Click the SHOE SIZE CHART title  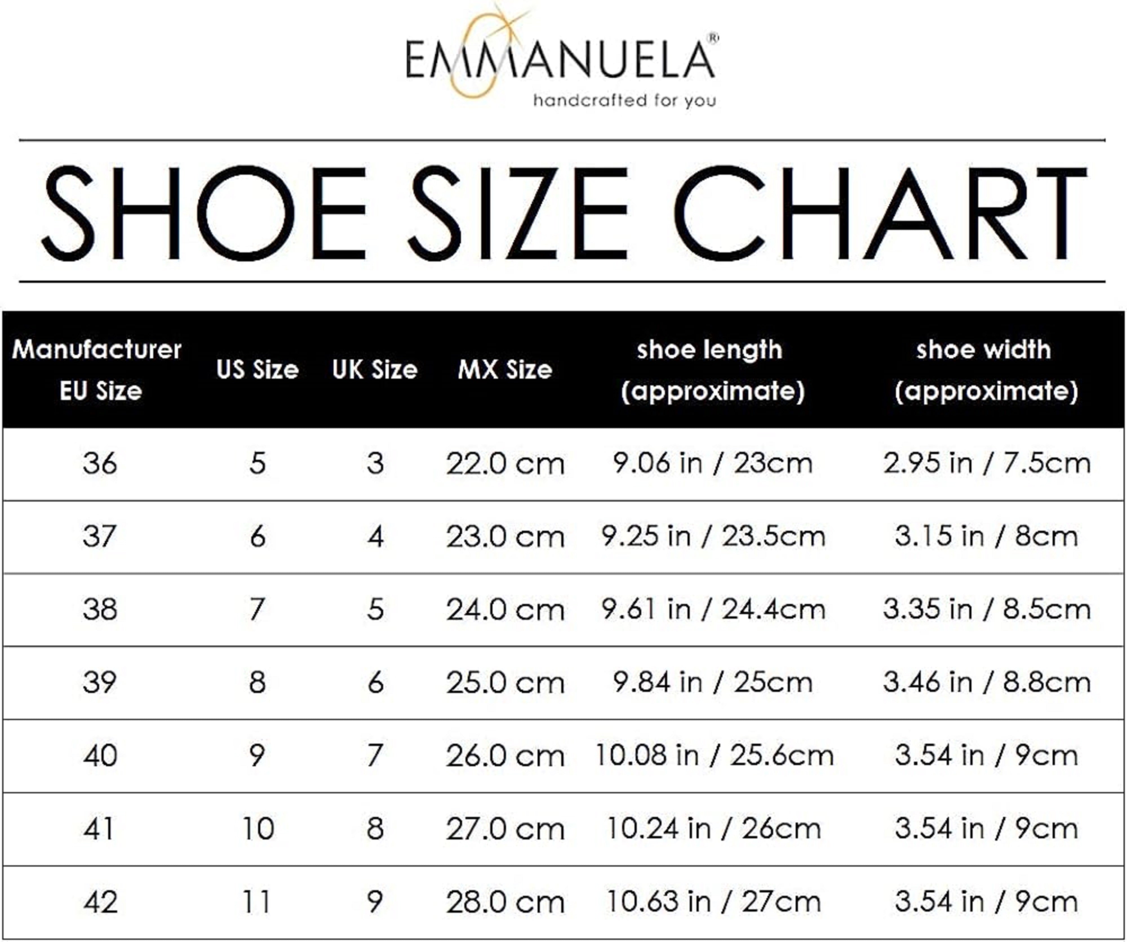563,212
